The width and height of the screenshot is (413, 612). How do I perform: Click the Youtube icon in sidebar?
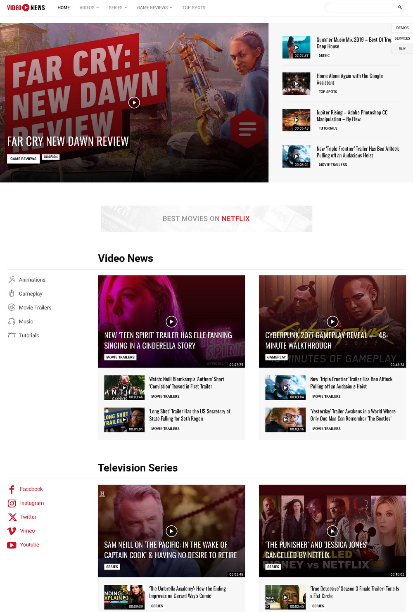coord(12,545)
